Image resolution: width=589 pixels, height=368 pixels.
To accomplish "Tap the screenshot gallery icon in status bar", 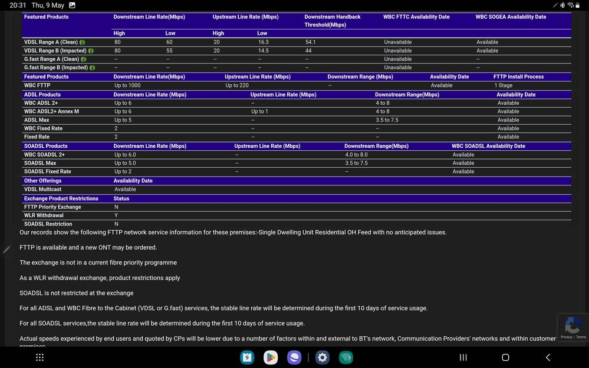I will (x=72, y=5).
